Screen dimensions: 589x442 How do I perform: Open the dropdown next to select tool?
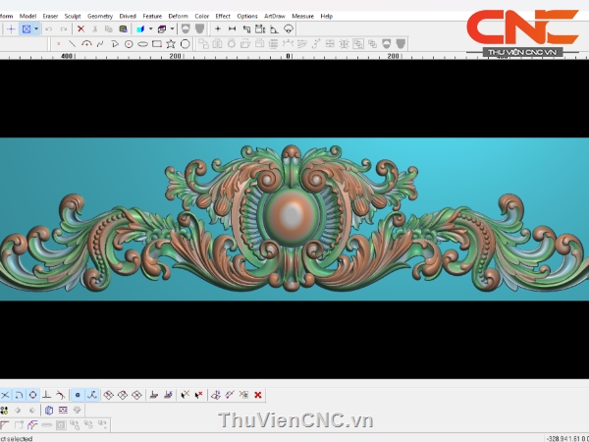tap(36, 29)
